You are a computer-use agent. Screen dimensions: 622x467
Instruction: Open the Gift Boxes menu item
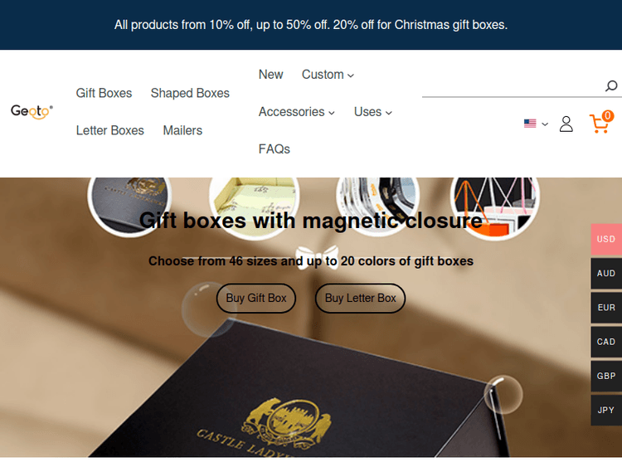click(x=104, y=93)
